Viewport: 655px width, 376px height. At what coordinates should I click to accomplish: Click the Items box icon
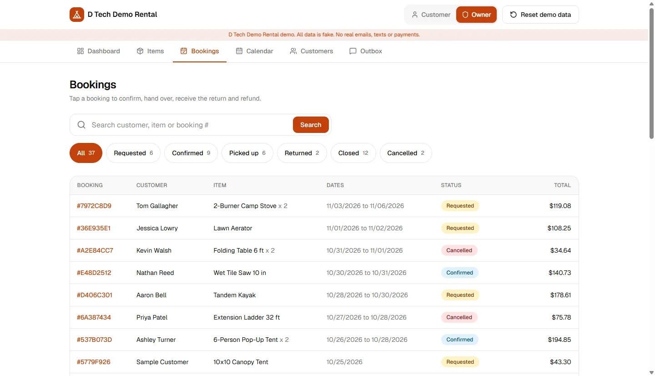140,51
